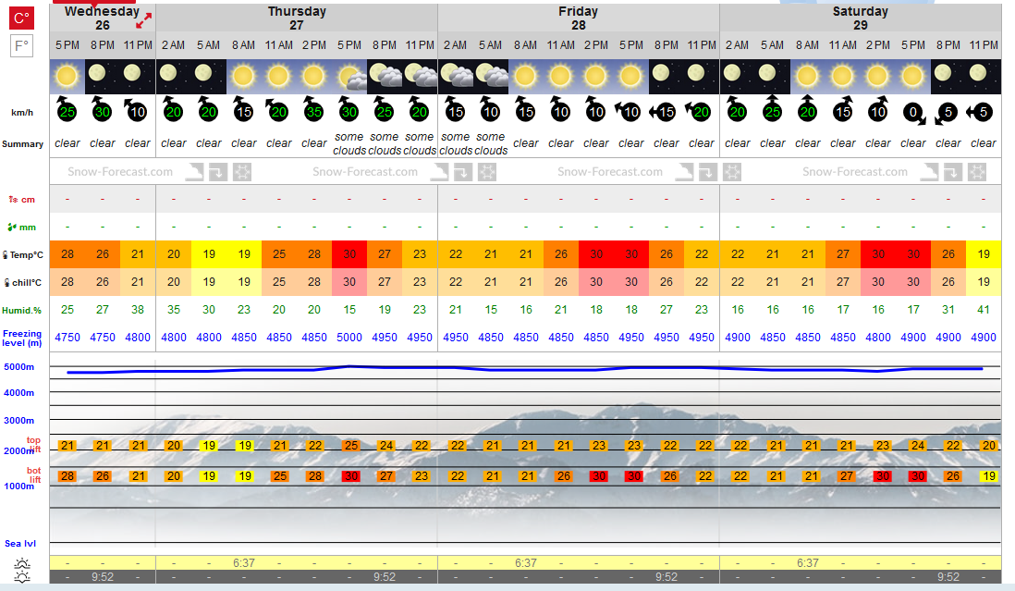The height and width of the screenshot is (591, 1015).
Task: Click the Thursday 5 PM red temperature 30 cell
Action: point(349,254)
